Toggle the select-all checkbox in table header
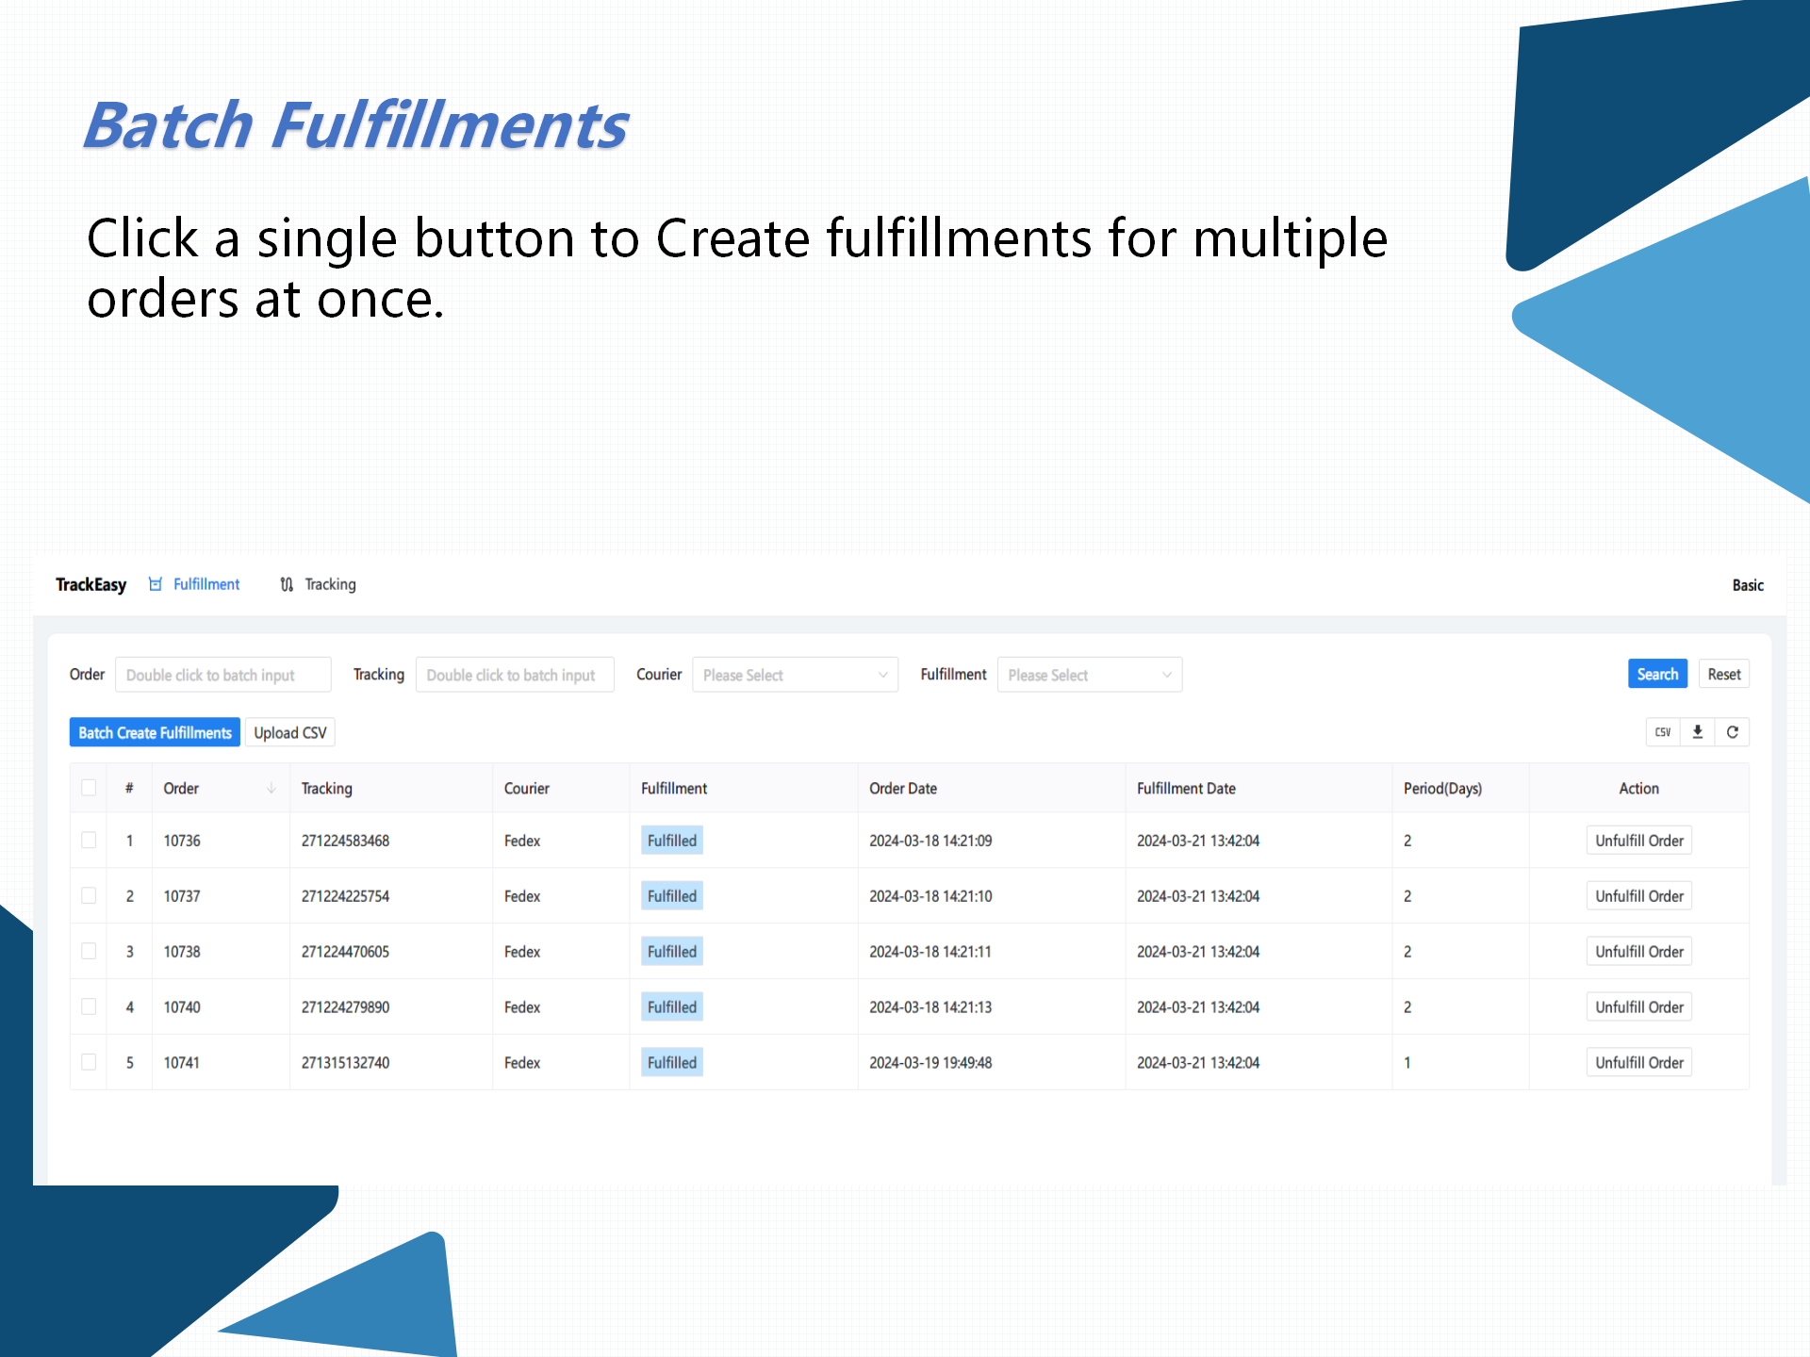The image size is (1810, 1357). tap(89, 788)
